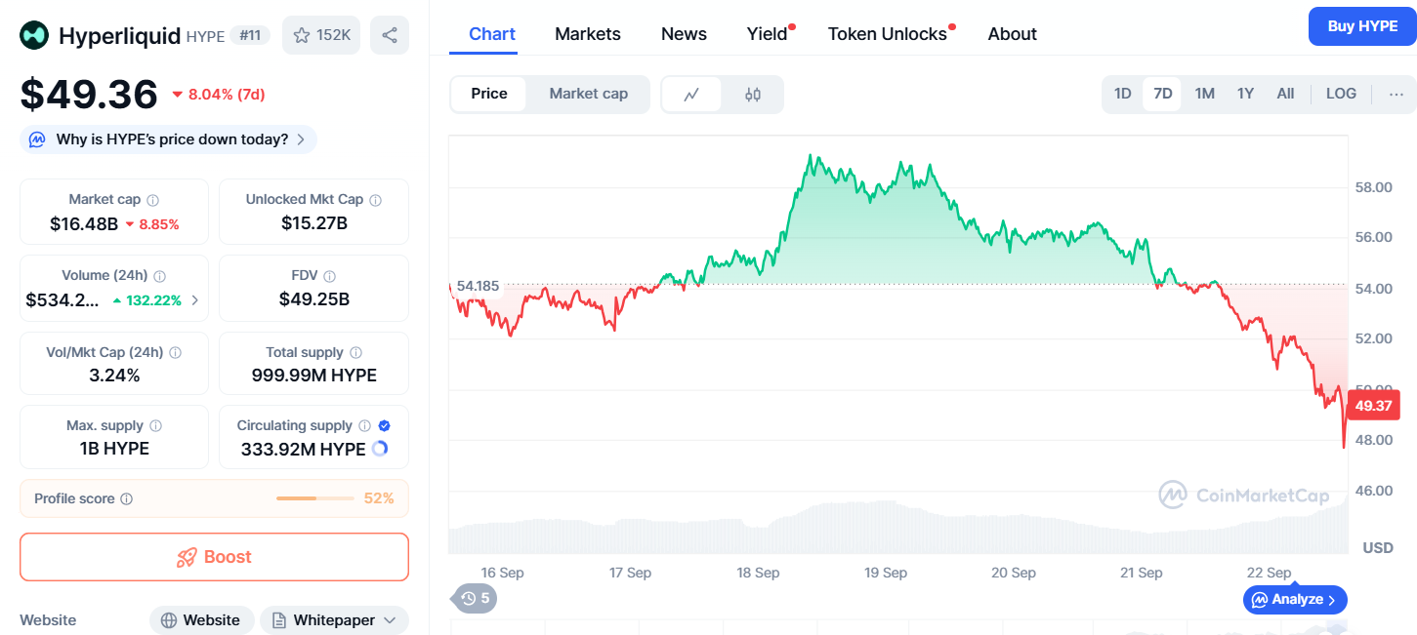Click the 19 Sep date axis label
The height and width of the screenshot is (635, 1417).
click(886, 573)
